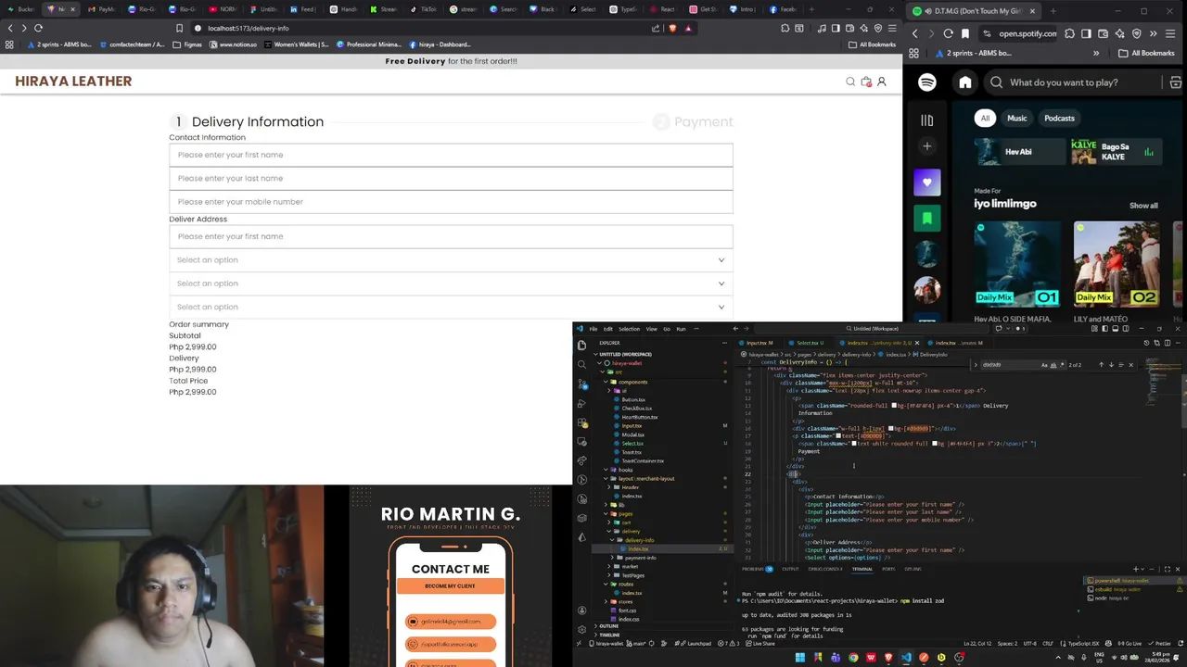
Task: Switch to the TERMINAL panel tab
Action: coord(862,569)
